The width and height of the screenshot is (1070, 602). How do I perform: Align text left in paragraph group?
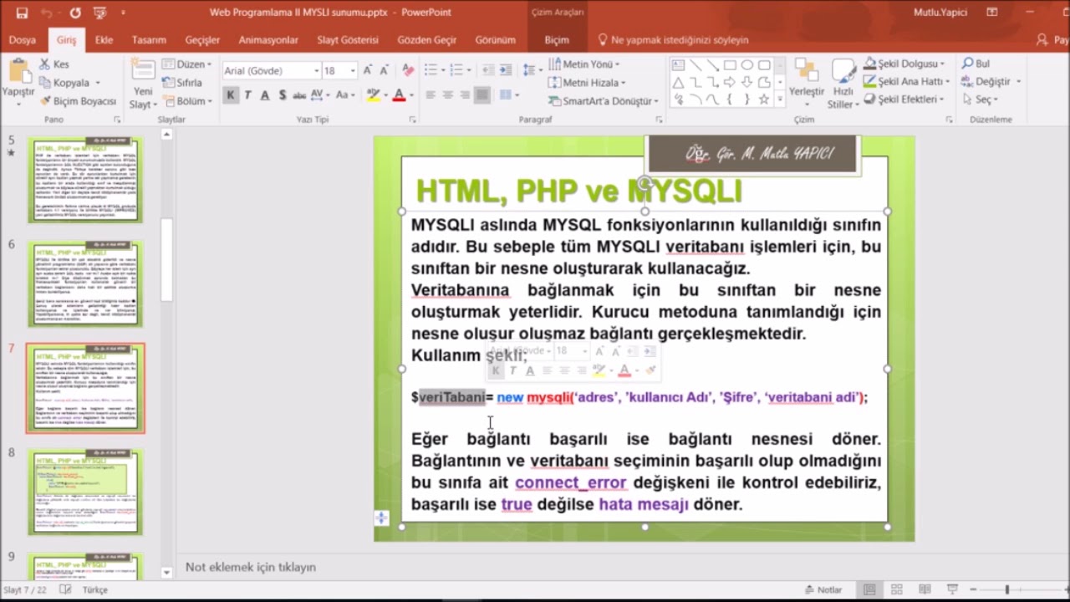click(431, 95)
